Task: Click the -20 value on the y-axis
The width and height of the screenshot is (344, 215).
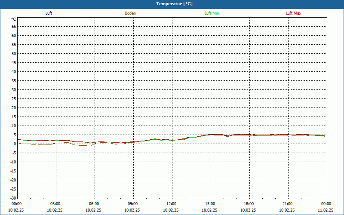Action: 13,180
